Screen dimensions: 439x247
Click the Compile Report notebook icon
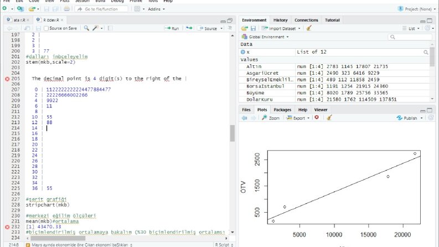tap(110, 28)
